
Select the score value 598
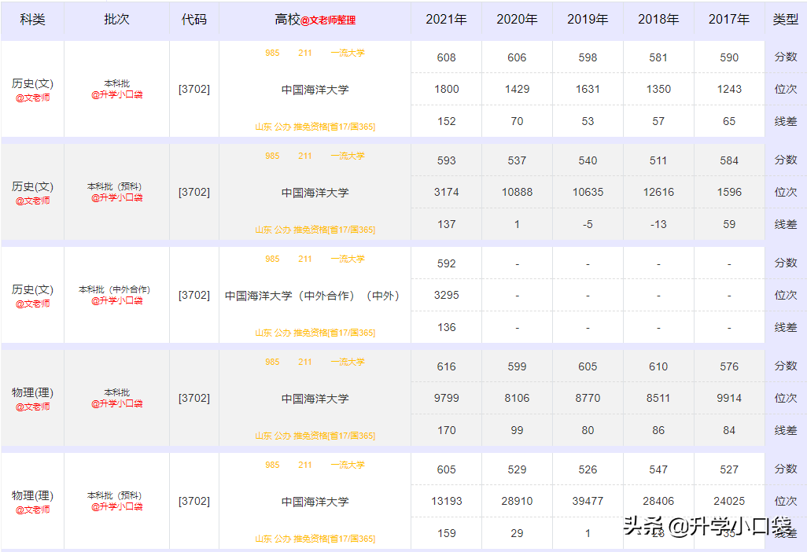click(x=588, y=57)
